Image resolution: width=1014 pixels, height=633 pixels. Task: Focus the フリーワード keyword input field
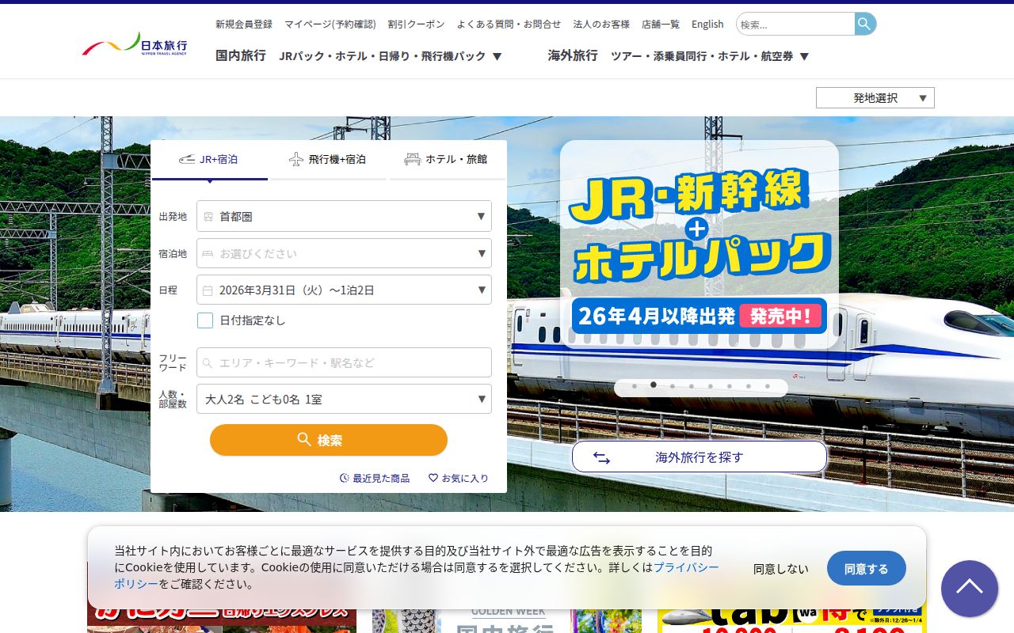344,362
